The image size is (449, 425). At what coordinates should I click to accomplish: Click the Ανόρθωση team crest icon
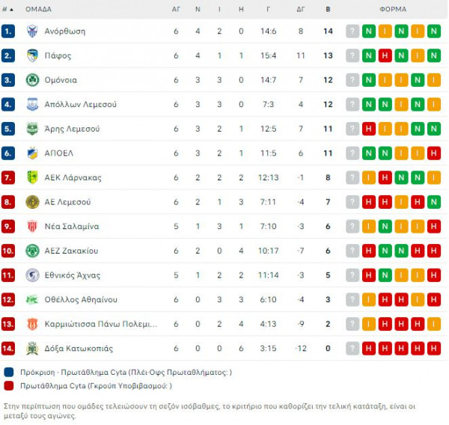coord(32,31)
